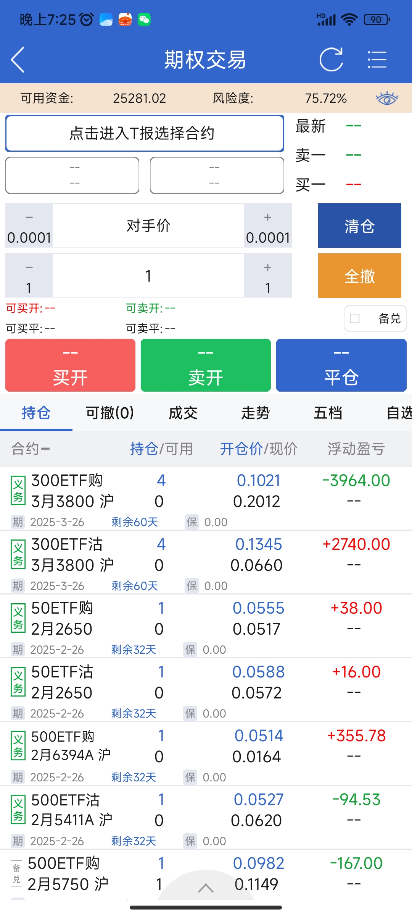
Task: Tap the WeChat icon in status bar
Action: tap(144, 19)
